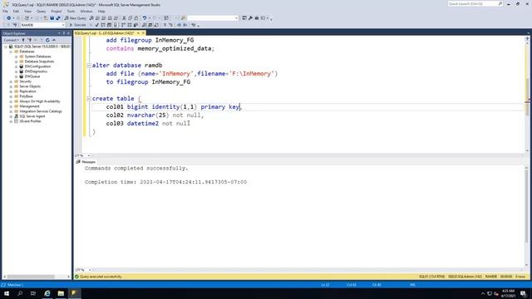Click the Paste icon in toolbar
Image resolution: width=532 pixels, height=299 pixels.
[136, 18]
